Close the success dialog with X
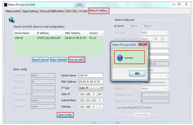 [x=143, y=44]
